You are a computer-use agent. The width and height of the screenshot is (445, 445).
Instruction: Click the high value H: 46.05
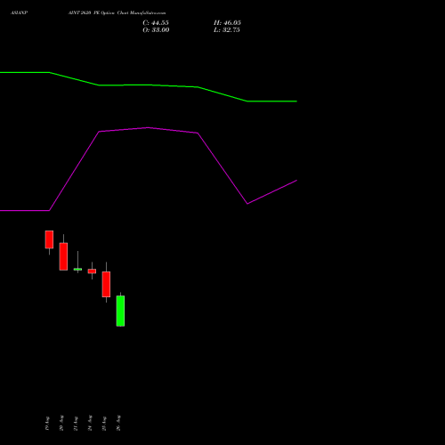pyautogui.click(x=227, y=23)
